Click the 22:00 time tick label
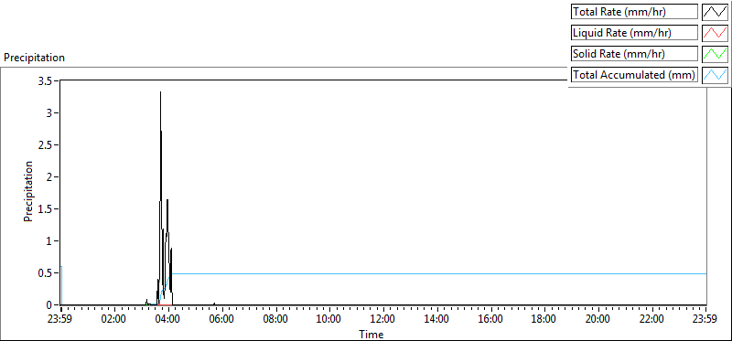The width and height of the screenshot is (732, 341). 651,320
